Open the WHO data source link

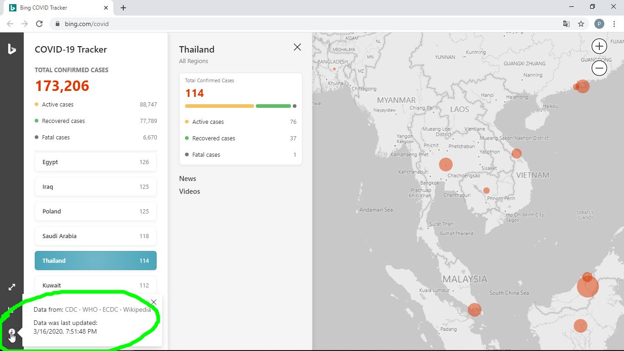[x=90, y=309]
